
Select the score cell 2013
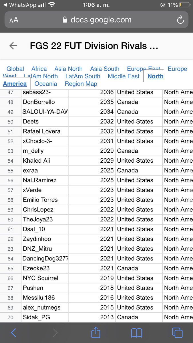tap(92, 317)
